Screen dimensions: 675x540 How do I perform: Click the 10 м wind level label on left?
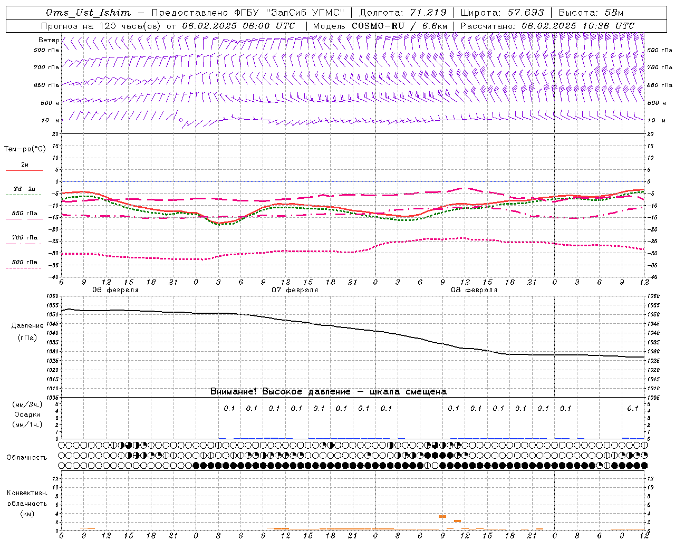[x=50, y=120]
